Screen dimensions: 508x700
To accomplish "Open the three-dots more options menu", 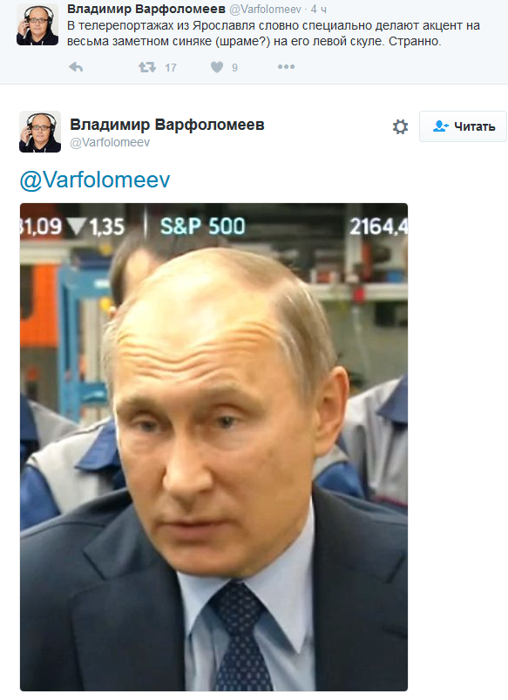I will (x=286, y=67).
